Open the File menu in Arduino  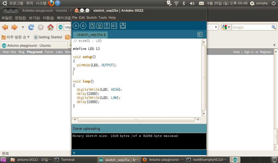tap(75, 18)
